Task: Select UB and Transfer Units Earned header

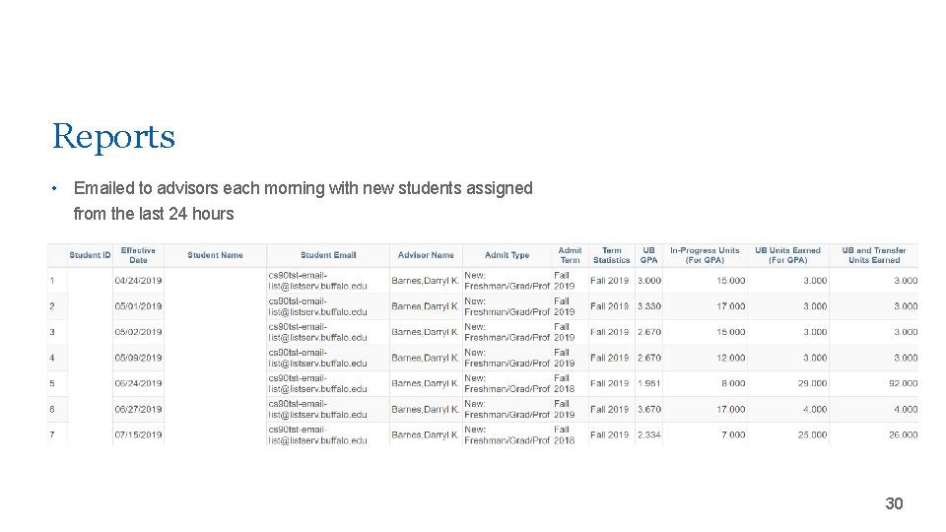Action: (874, 255)
